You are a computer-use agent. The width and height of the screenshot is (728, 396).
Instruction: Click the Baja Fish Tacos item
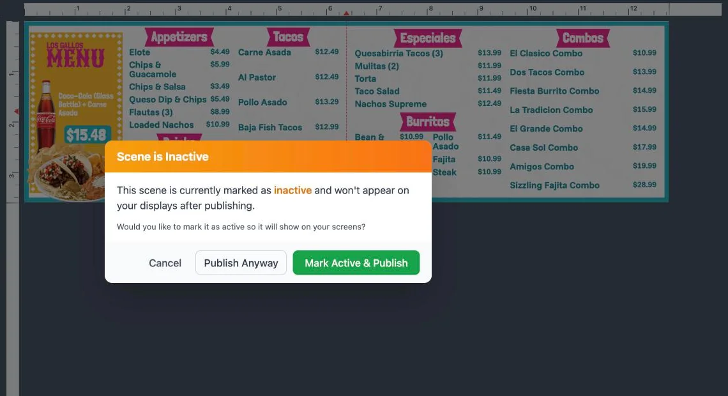pyautogui.click(x=269, y=127)
